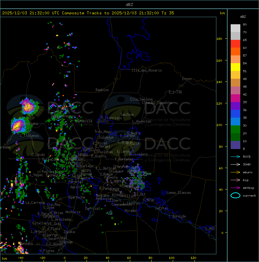Select the pink bip arrow in legend
259x262 pixels.
(235, 180)
